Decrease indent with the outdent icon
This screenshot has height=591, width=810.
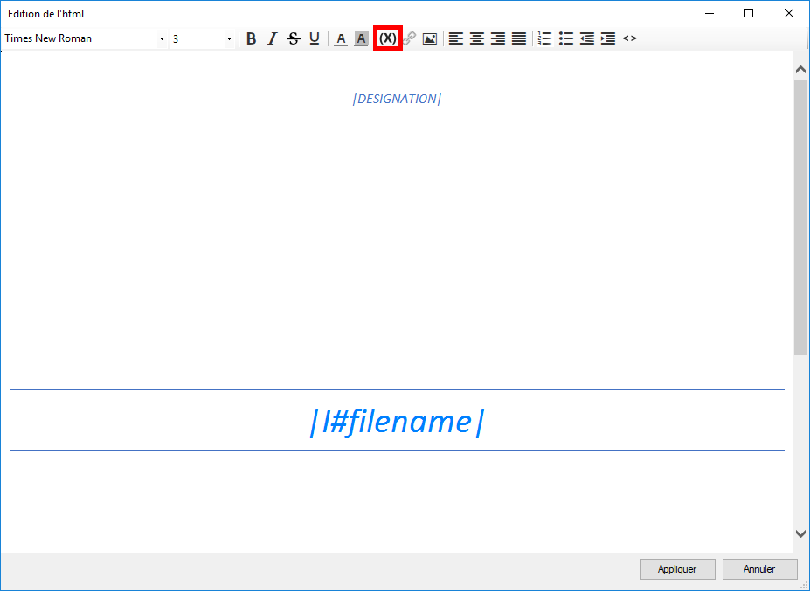pyautogui.click(x=587, y=38)
